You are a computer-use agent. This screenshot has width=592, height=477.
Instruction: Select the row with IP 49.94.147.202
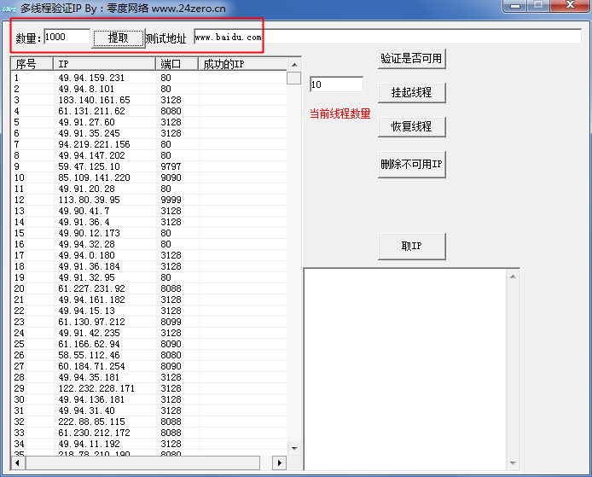[148, 155]
